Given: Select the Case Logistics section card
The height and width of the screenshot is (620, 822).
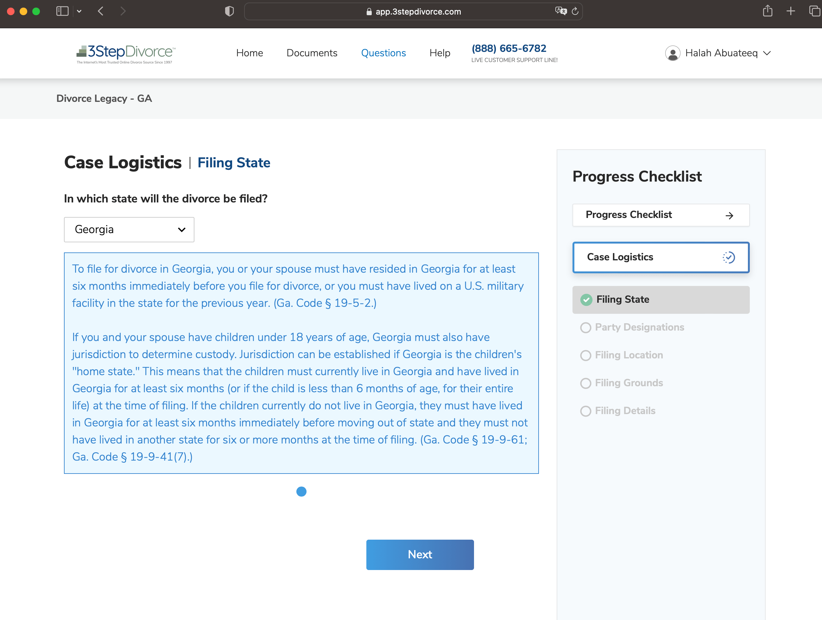Looking at the screenshot, I should pos(661,257).
